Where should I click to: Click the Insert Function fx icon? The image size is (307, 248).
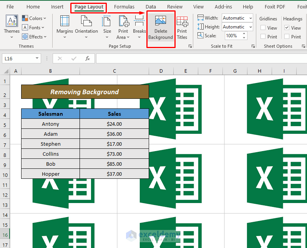88,58
